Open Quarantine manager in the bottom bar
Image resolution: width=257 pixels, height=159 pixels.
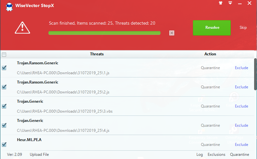click(239, 155)
